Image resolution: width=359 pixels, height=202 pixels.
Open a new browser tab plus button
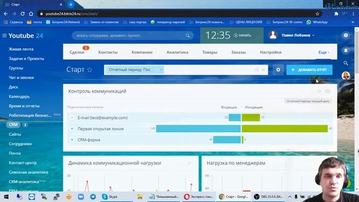(71, 4)
